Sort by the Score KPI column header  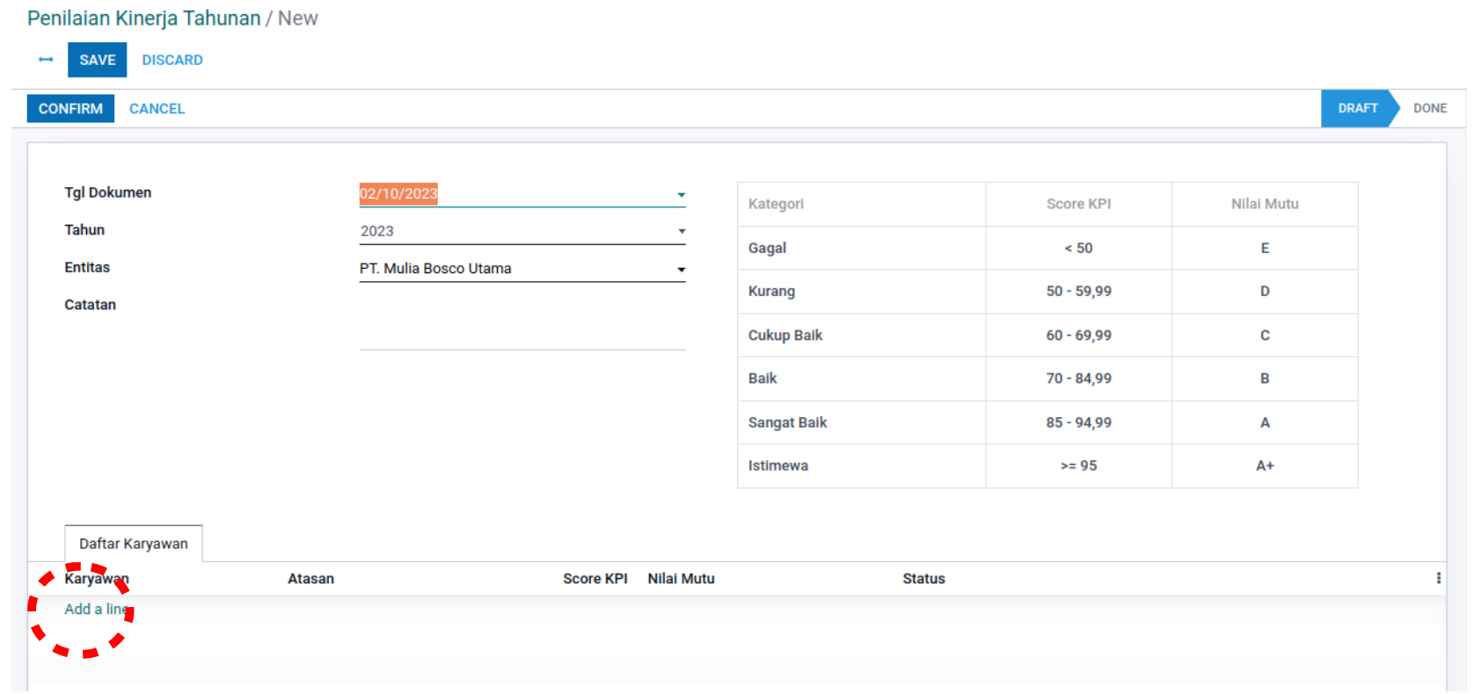coord(595,579)
